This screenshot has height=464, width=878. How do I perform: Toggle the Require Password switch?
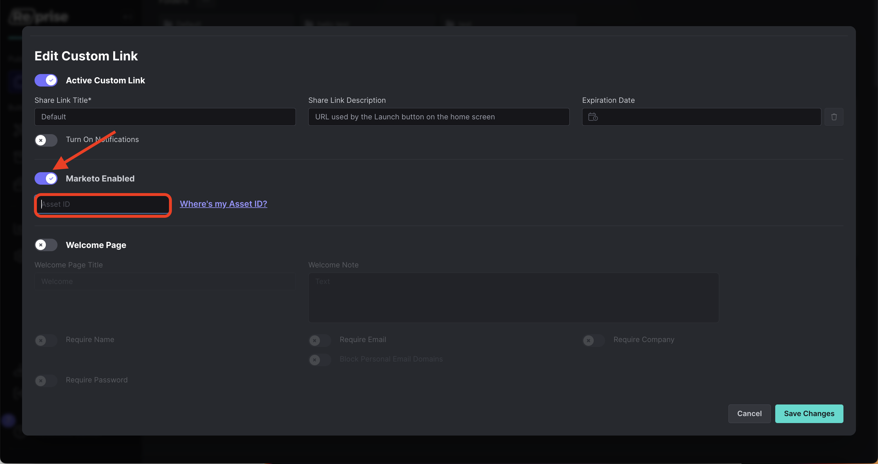coord(46,380)
